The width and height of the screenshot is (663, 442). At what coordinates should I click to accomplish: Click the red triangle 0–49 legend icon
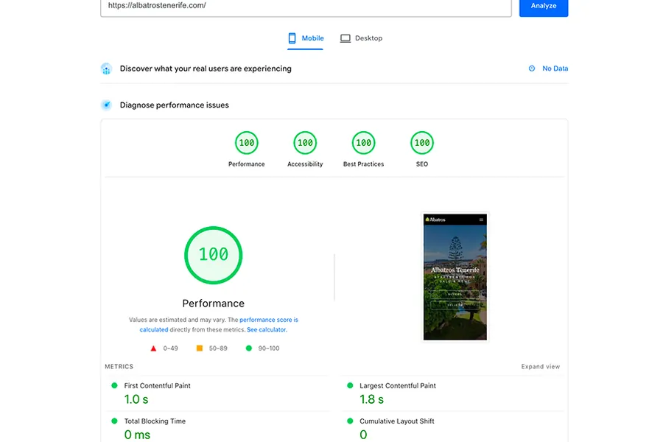pos(153,348)
